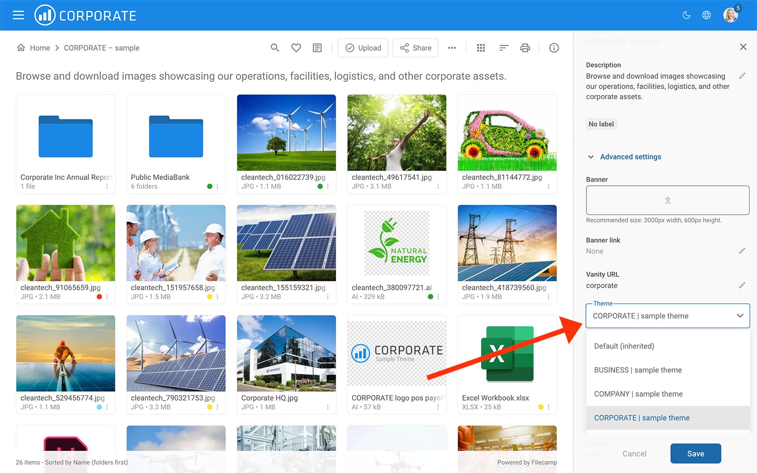Open the description notes icon

(317, 48)
